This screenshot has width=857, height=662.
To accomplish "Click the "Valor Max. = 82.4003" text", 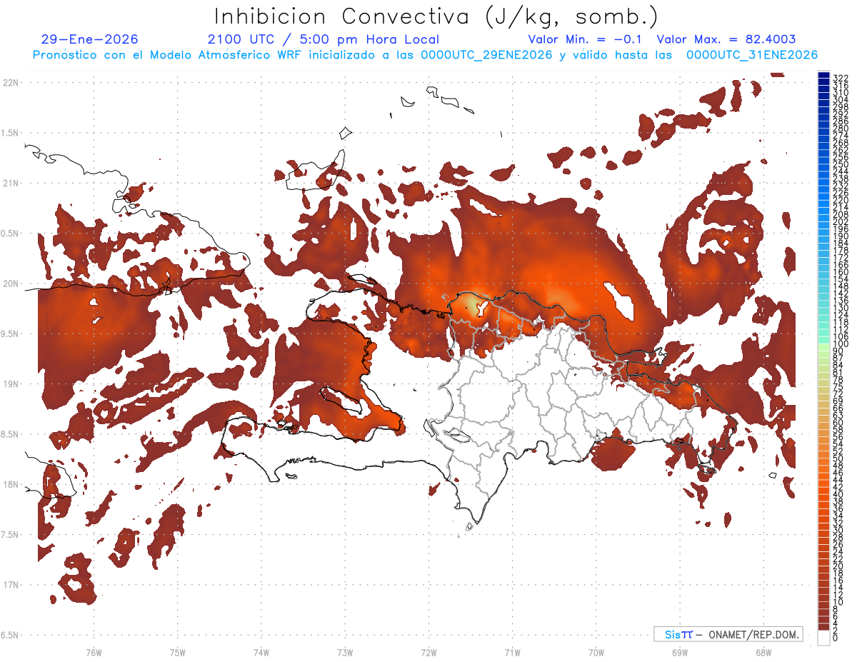I will [x=726, y=40].
